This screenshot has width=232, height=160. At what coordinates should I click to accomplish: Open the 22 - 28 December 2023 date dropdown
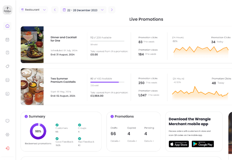[x=83, y=10]
